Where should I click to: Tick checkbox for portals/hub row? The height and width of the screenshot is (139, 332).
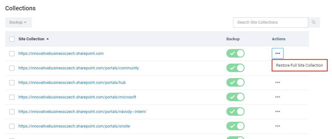click(12, 83)
